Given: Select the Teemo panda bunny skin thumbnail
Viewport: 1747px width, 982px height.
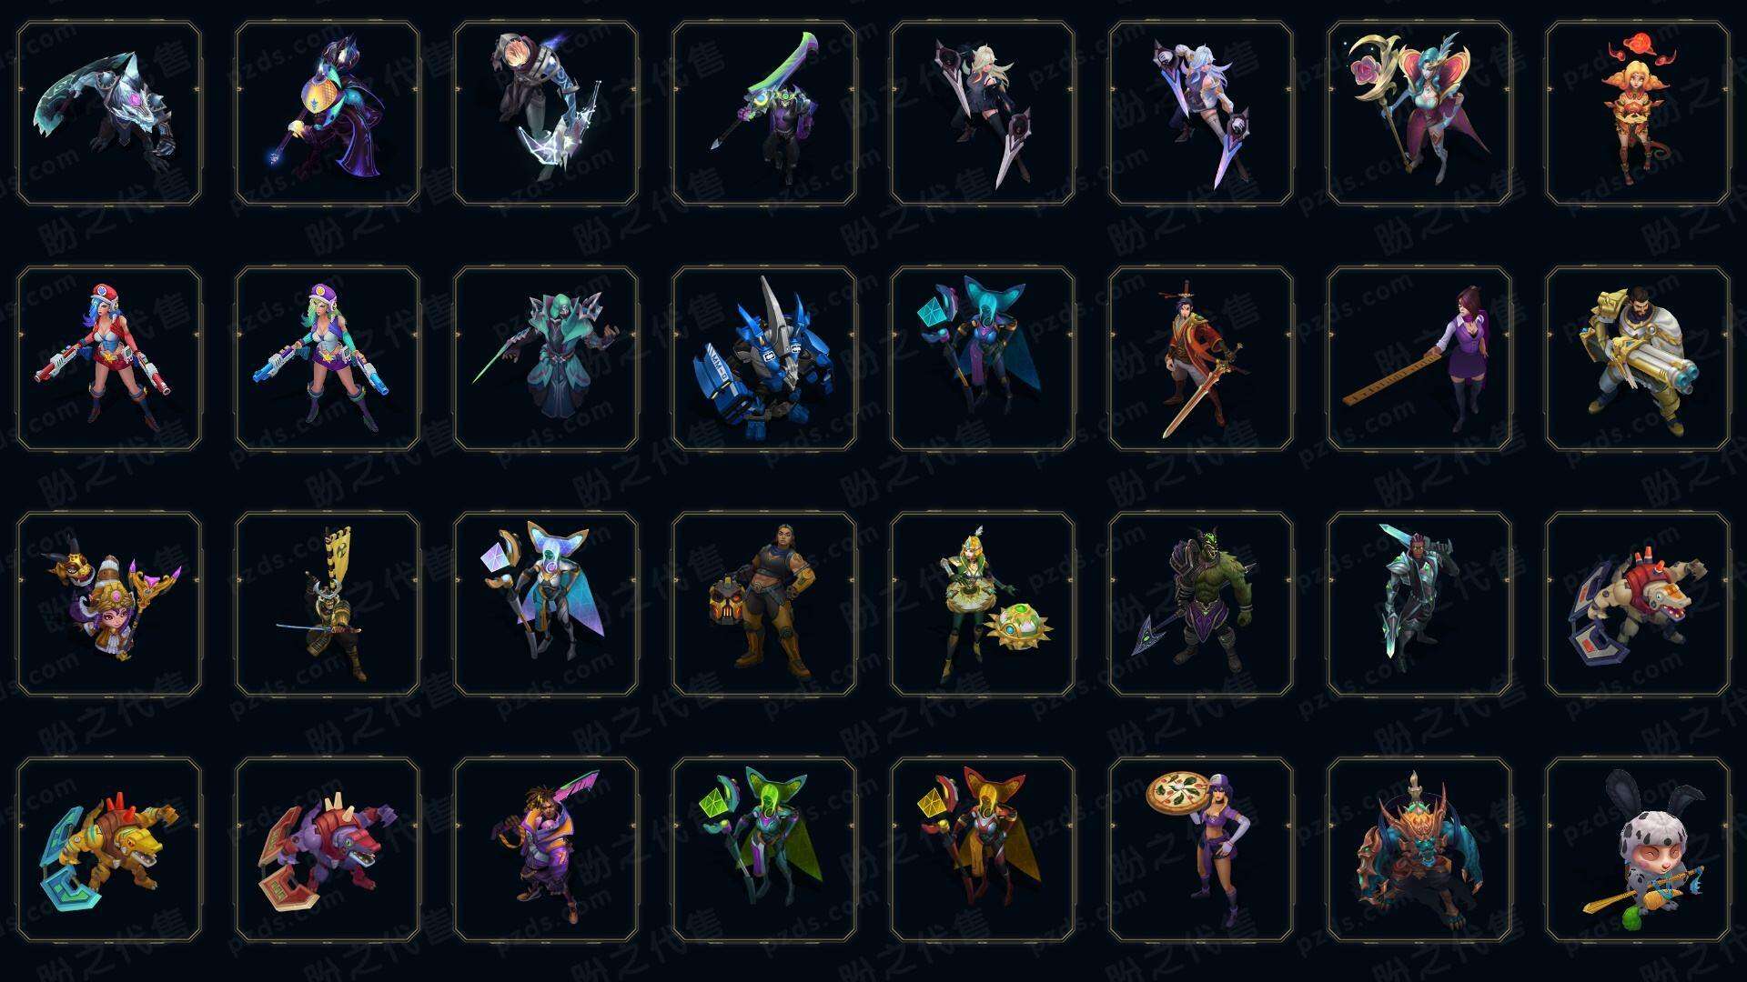Looking at the screenshot, I should coord(1637,849).
